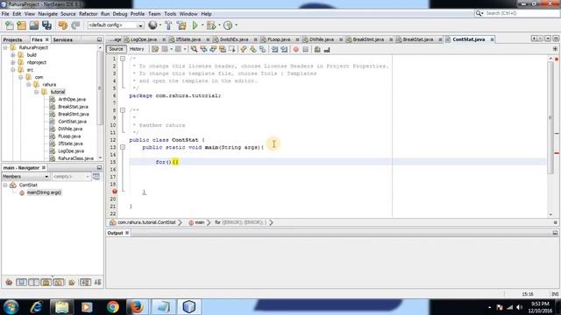Image resolution: width=561 pixels, height=315 pixels.
Task: Click the Redo arrow icon
Action: 75,25
